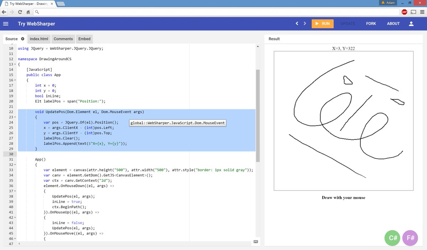This screenshot has height=250, width=427.
Task: Collapse code fold at line 13
Action: [15, 64]
